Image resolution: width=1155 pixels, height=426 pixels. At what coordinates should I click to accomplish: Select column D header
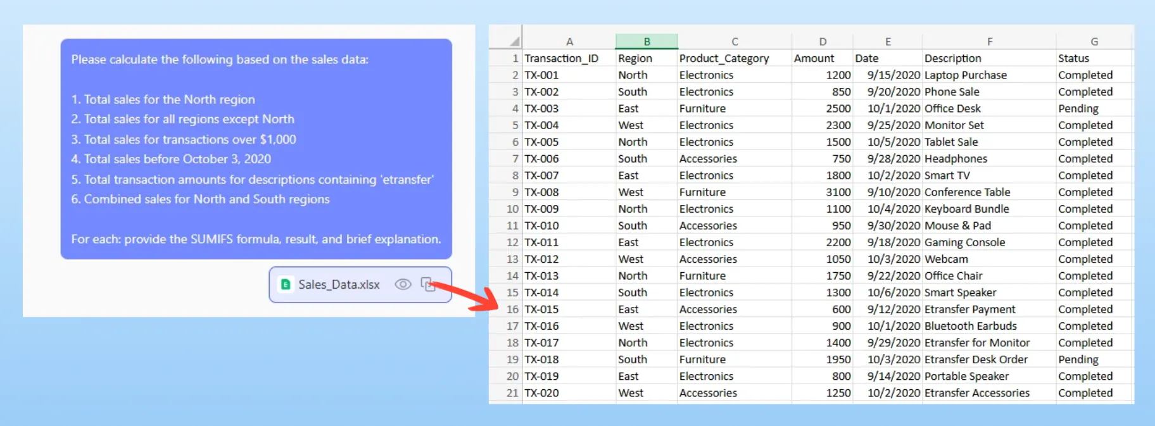[x=822, y=42]
